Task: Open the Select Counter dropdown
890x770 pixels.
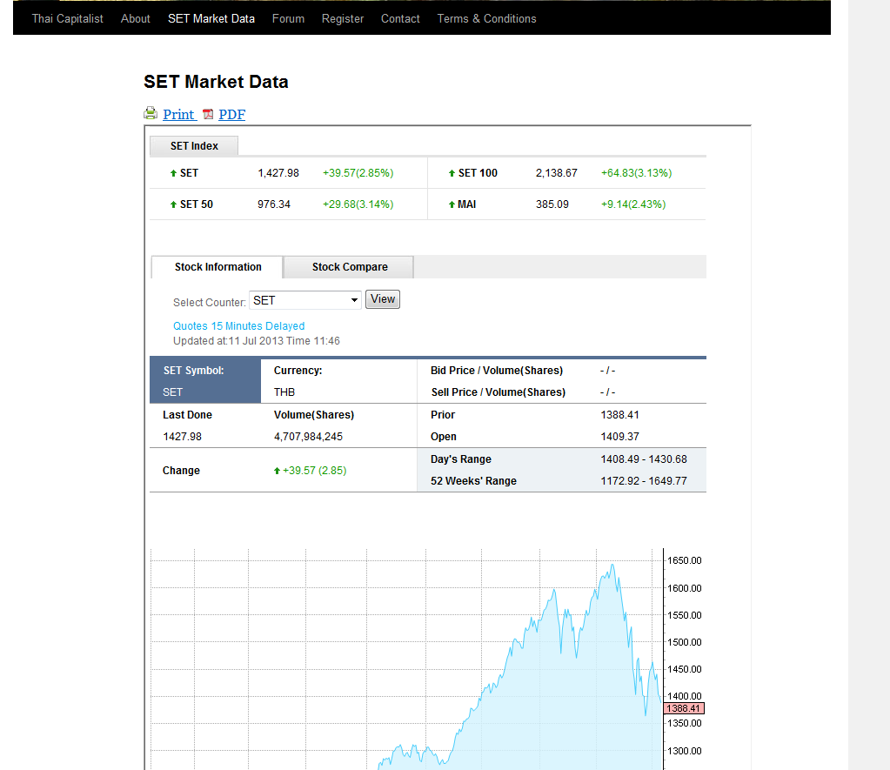Action: 304,300
